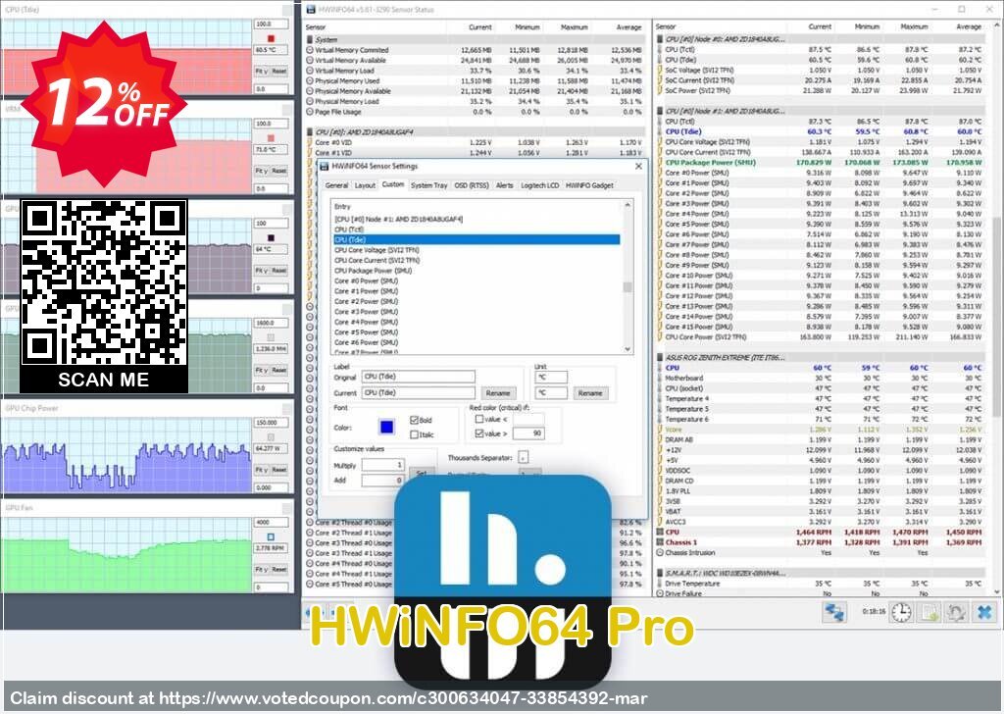Click the clock reset min/max icon
This screenshot has width=1004, height=714.
click(x=902, y=613)
